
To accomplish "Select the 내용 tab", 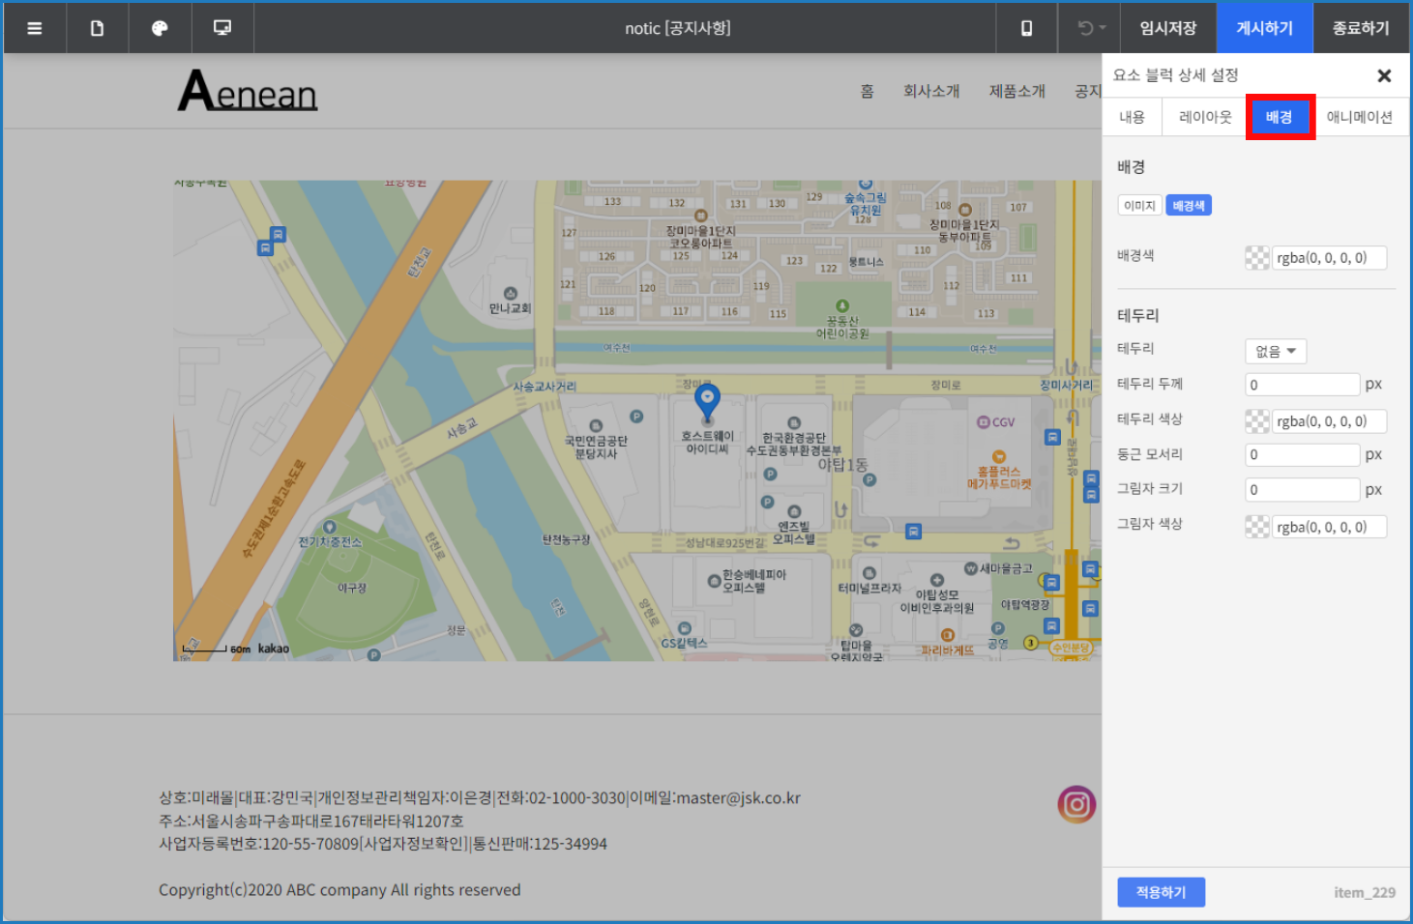I will [1132, 117].
